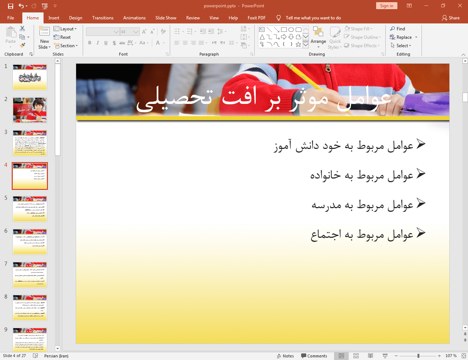Toggle the Comments pane
The width and height of the screenshot is (468, 360).
[314, 356]
